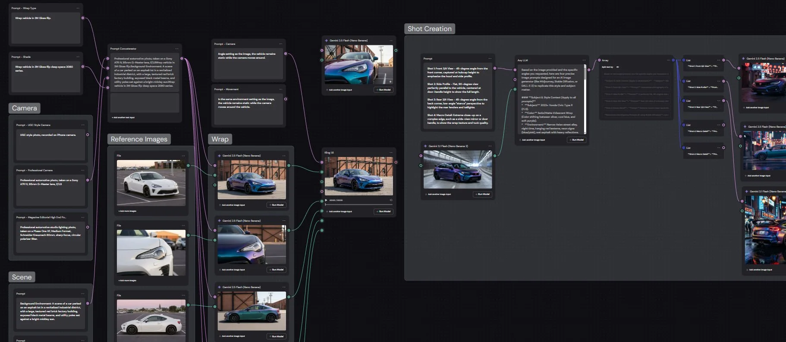Open the Professional Camera prompt options menu
Image resolution: width=786 pixels, height=342 pixels.
pos(82,170)
